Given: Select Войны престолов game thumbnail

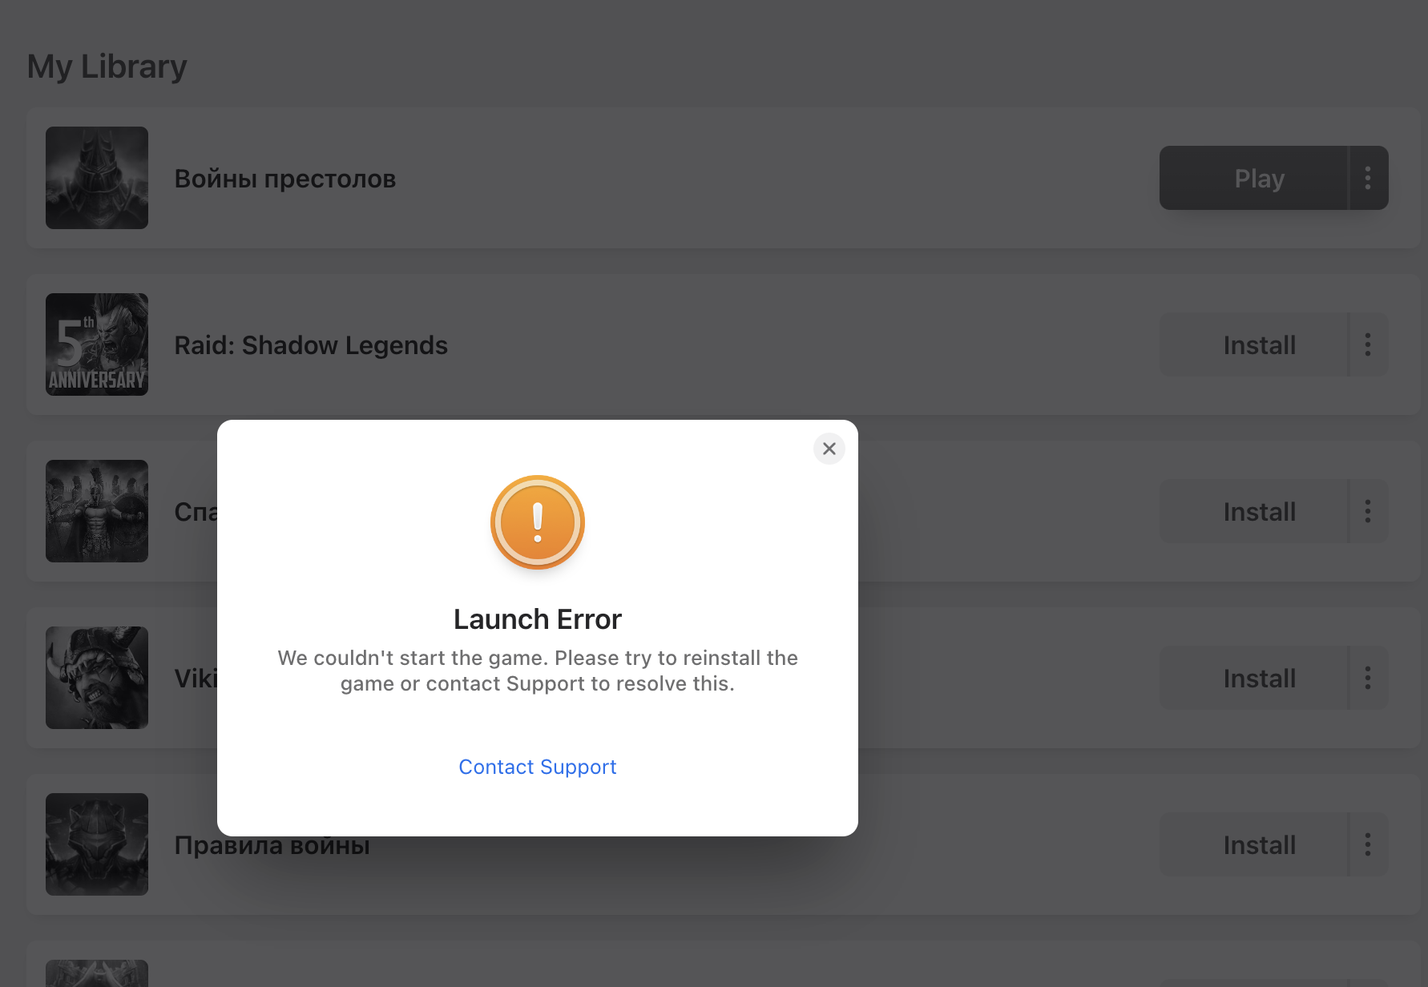Looking at the screenshot, I should click(x=97, y=178).
